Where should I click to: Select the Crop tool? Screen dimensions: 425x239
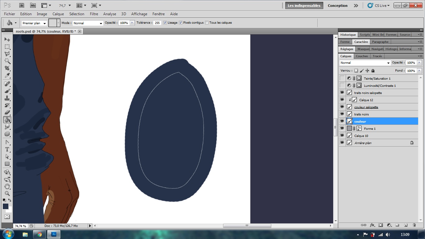(x=7, y=68)
